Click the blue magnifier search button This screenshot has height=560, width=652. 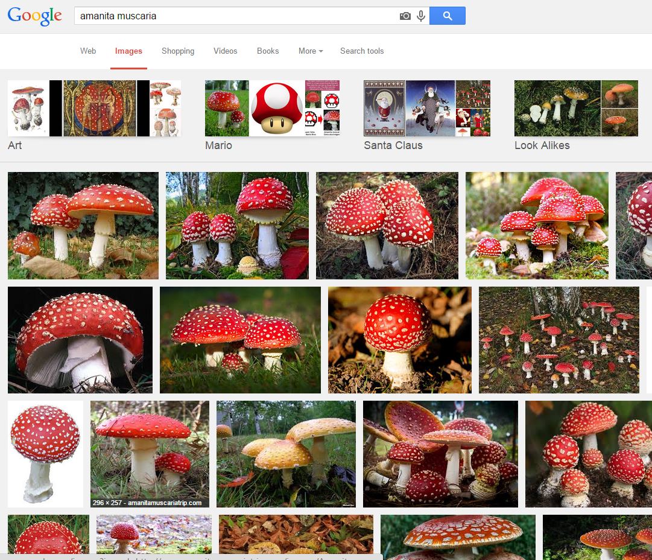[448, 16]
